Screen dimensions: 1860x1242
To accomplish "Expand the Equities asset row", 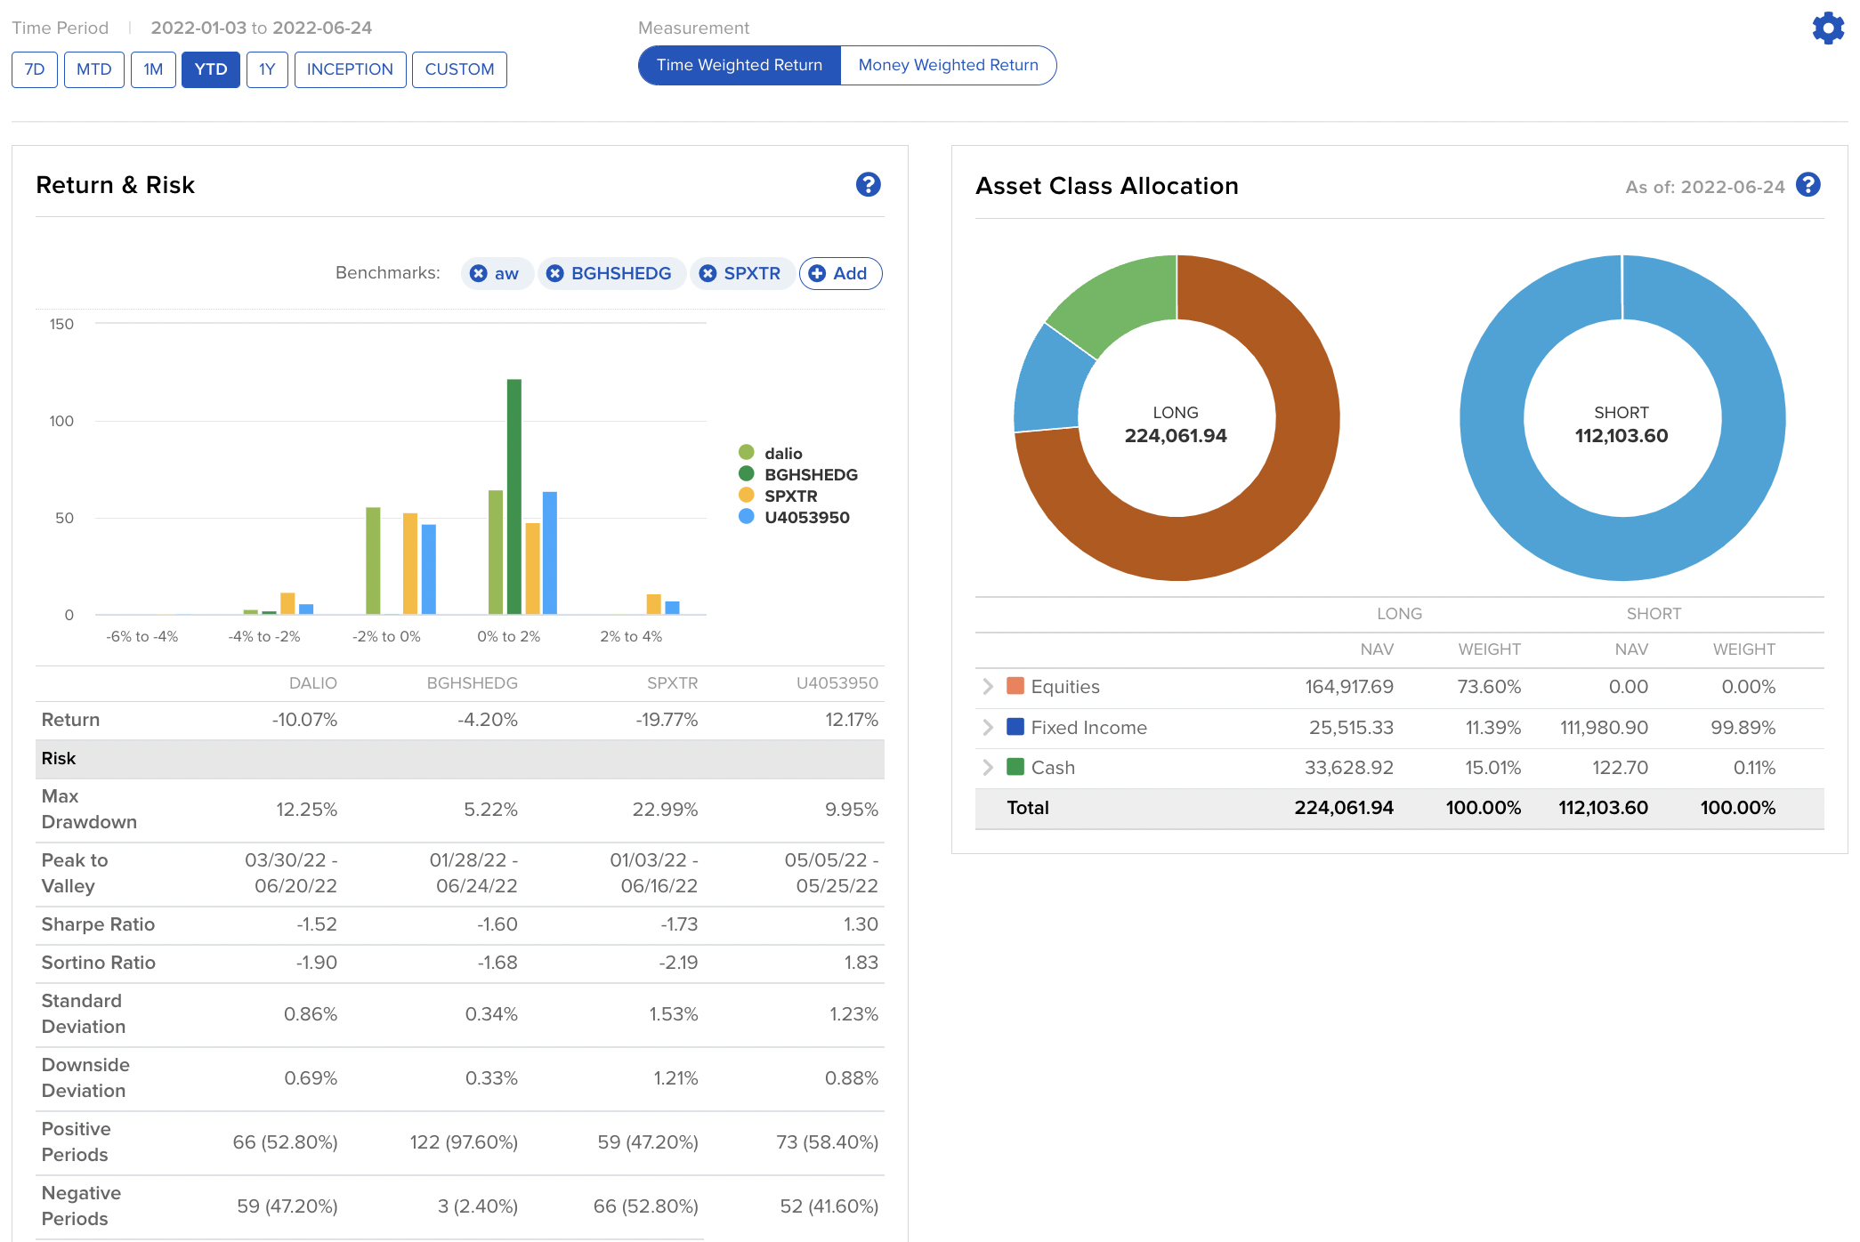I will 988,686.
